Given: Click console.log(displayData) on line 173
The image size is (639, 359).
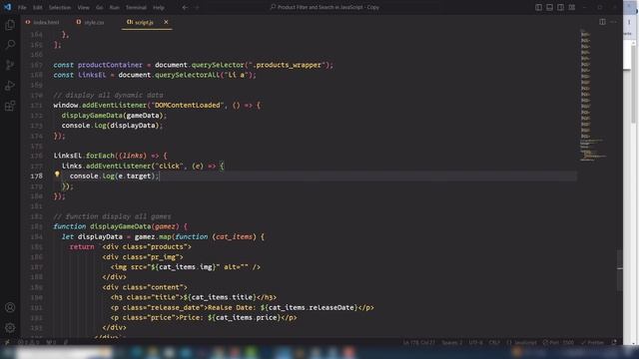Looking at the screenshot, I should tap(112, 126).
